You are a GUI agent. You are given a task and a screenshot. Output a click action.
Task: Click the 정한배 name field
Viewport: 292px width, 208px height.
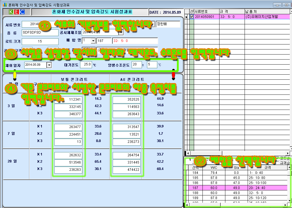[168, 24]
